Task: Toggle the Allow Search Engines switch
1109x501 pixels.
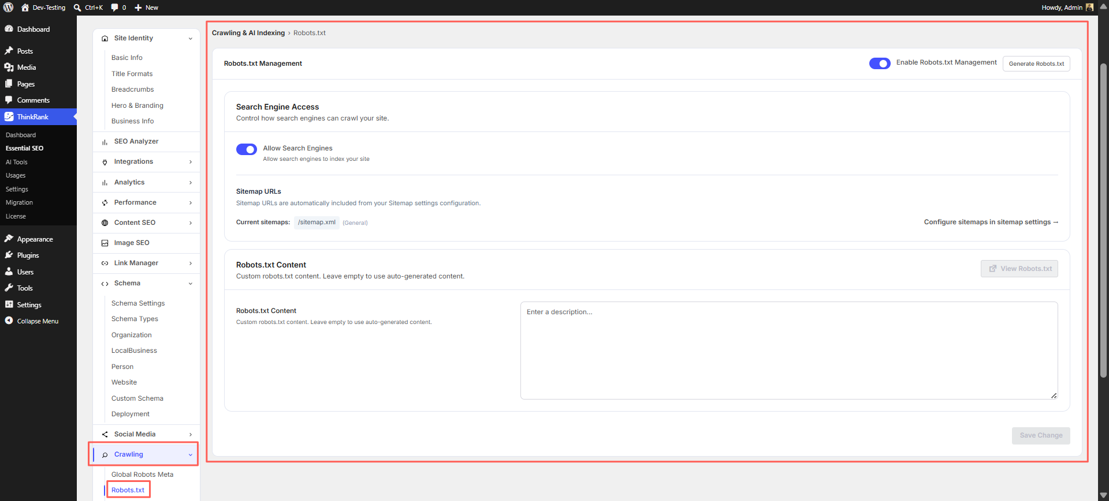Action: [247, 149]
